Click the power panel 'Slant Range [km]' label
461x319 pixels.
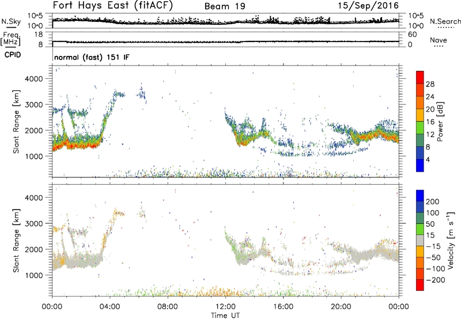coord(16,121)
